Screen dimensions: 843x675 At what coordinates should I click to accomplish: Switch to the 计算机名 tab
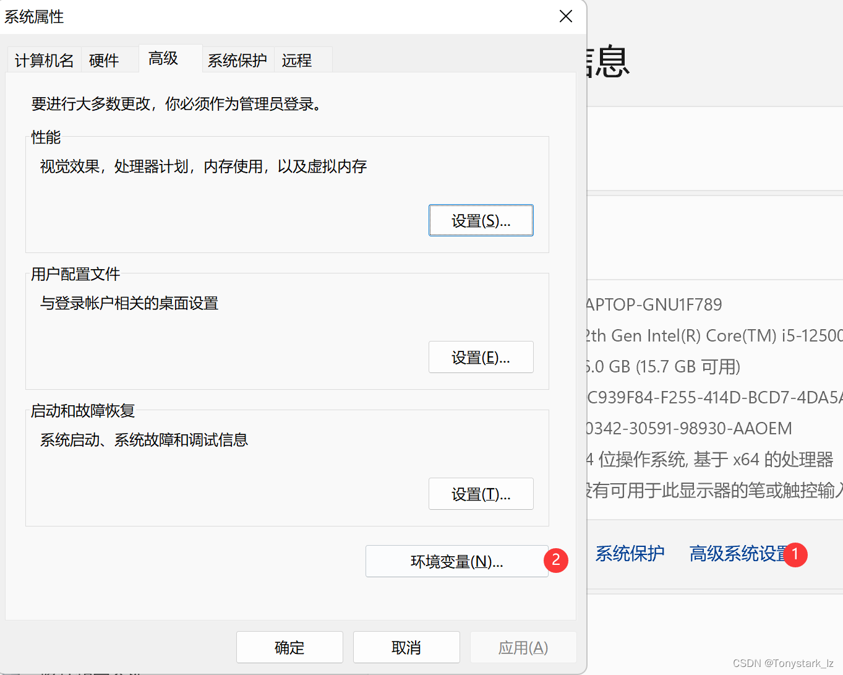coord(44,60)
